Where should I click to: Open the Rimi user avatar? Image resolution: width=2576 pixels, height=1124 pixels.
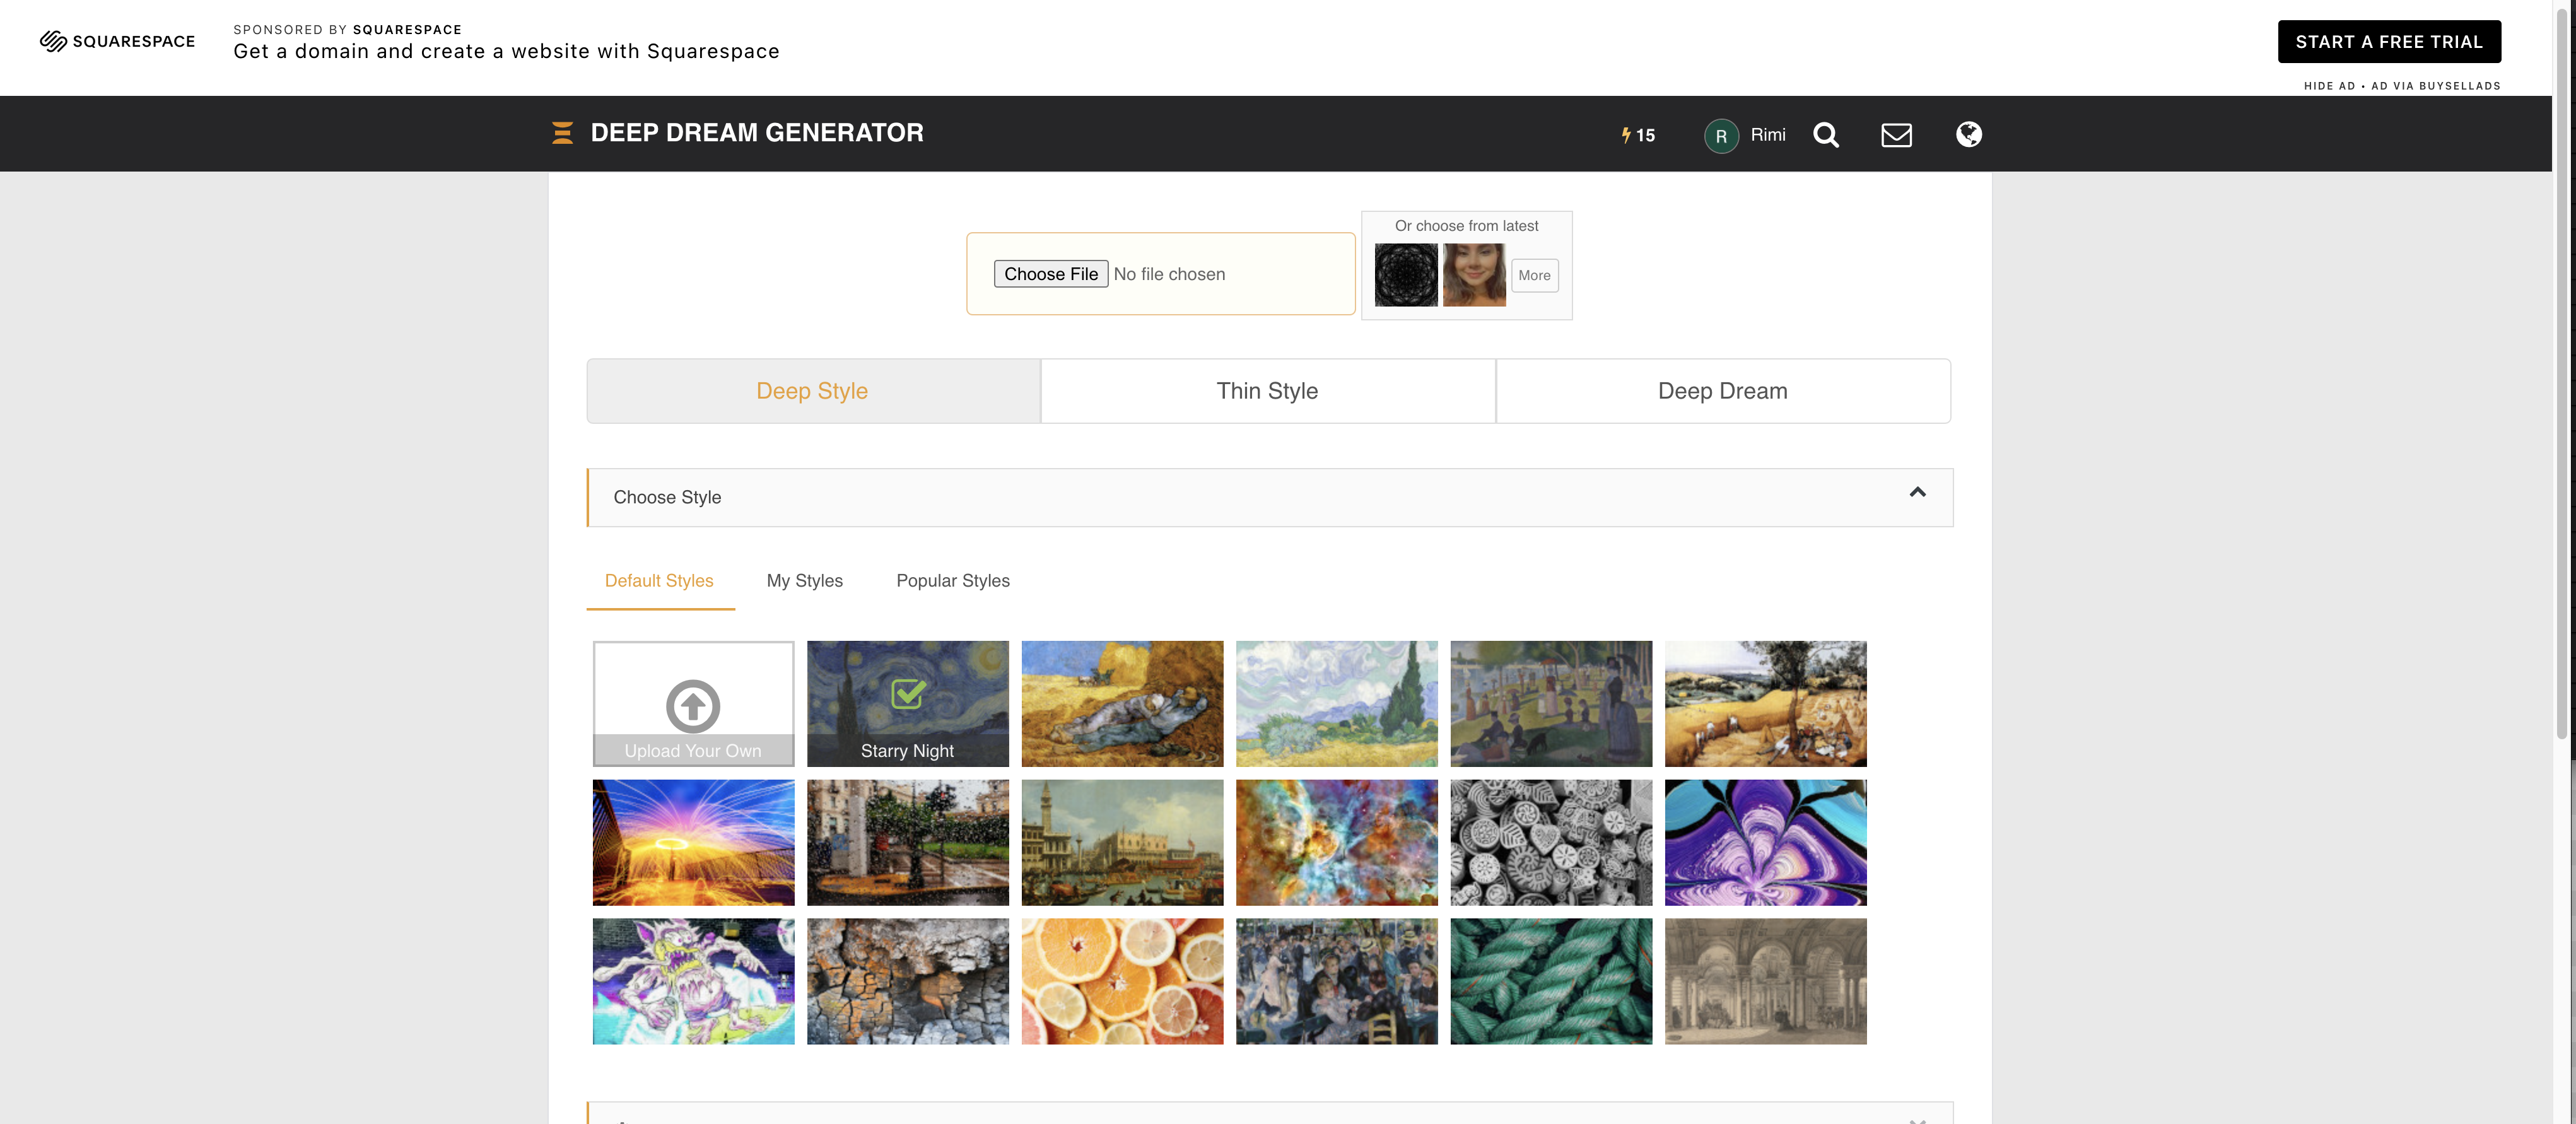(1720, 135)
